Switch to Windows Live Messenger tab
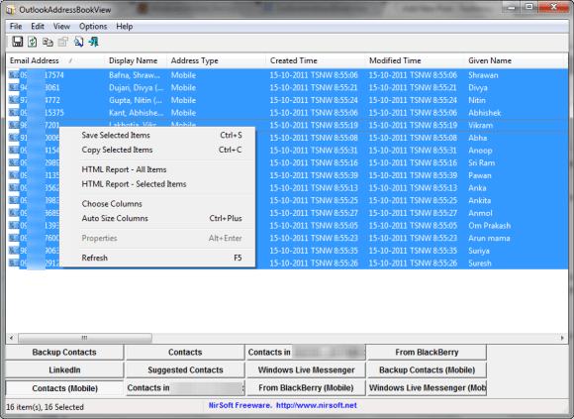 point(306,369)
